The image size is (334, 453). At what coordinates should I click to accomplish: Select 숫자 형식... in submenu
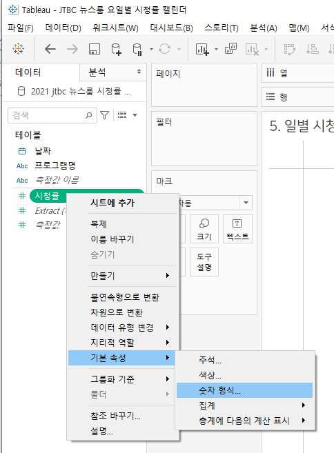coord(245,390)
